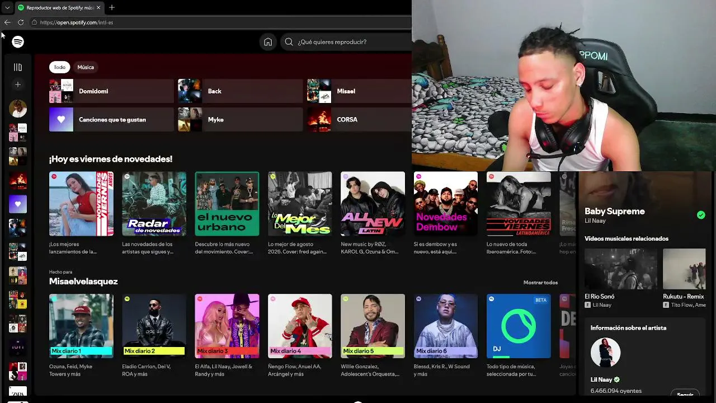Click the Lil Naay artist profile picture
716x403 pixels.
(606, 353)
